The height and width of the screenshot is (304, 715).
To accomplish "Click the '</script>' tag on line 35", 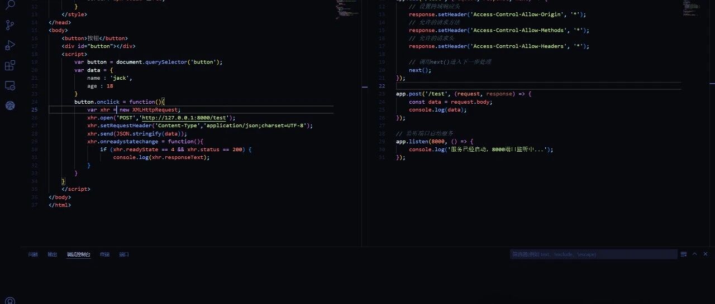I will (x=76, y=189).
